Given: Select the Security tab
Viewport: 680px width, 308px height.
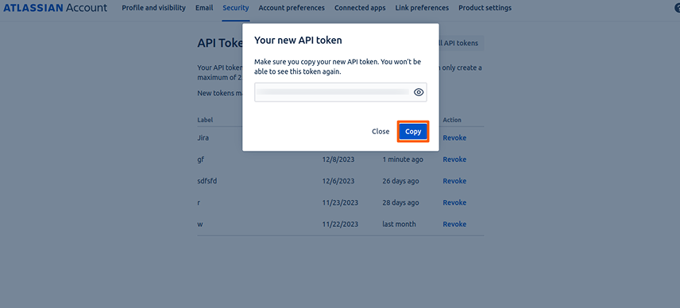Looking at the screenshot, I should point(235,8).
